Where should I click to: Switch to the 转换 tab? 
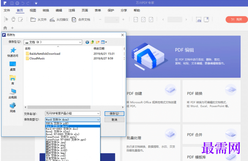tap(46, 10)
